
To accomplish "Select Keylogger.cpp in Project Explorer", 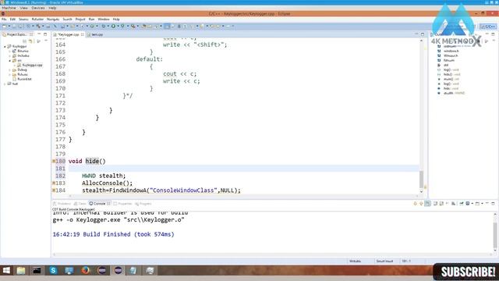I will pos(32,65).
